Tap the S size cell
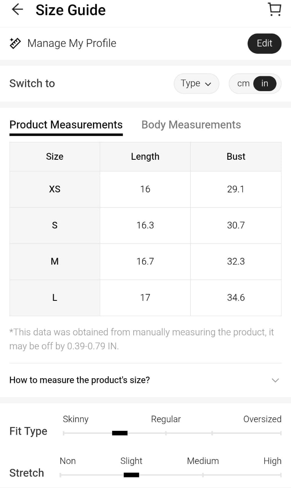The width and height of the screenshot is (291, 488). [x=54, y=225]
